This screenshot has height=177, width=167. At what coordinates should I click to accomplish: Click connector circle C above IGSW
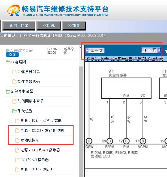(x=89, y=141)
